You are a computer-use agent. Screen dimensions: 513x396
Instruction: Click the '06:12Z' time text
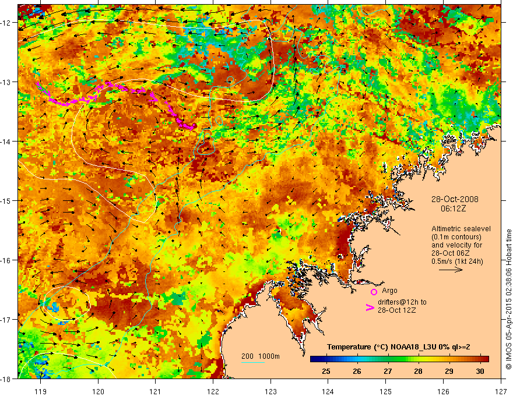tap(453, 208)
